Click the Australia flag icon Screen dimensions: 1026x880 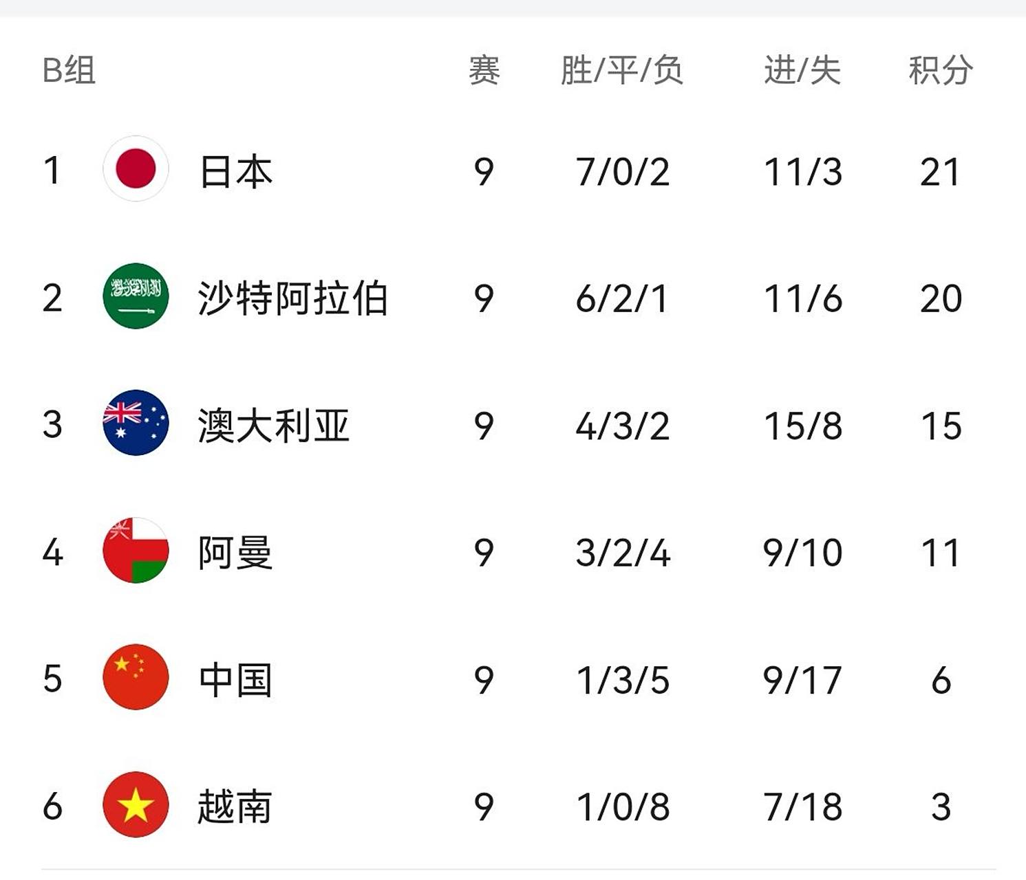click(x=136, y=423)
